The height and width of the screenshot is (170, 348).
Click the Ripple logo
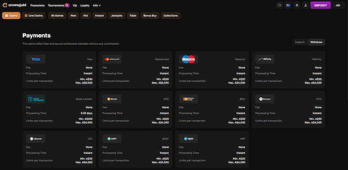(x=189, y=139)
